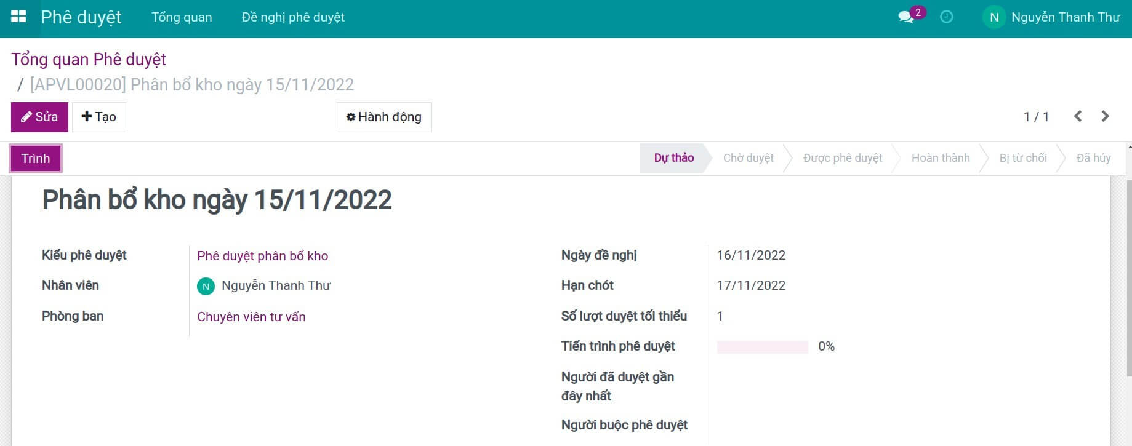Go back to Tổng quan Phê duyệt breadcrumb
The image size is (1132, 446).
[x=89, y=60]
